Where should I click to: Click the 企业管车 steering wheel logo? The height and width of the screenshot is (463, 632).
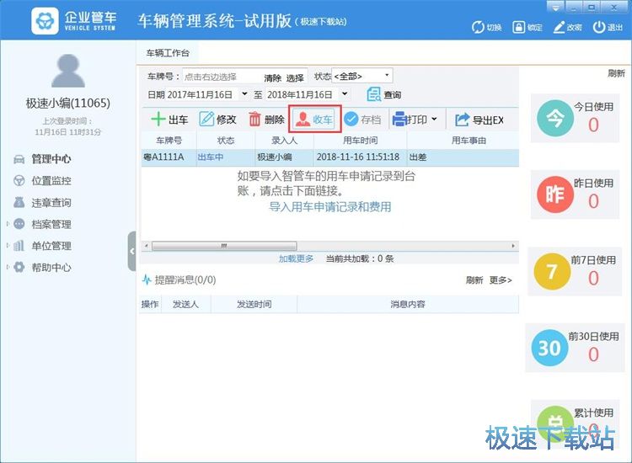45,20
